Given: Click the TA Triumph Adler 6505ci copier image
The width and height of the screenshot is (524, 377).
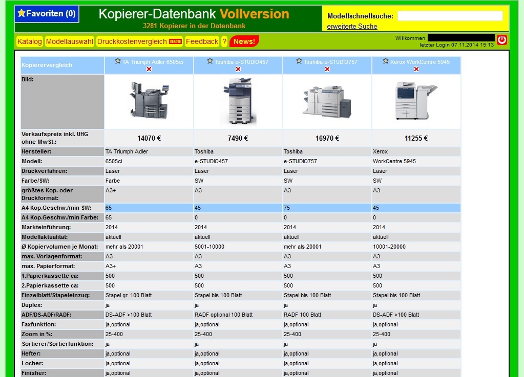Looking at the screenshot, I should point(149,100).
